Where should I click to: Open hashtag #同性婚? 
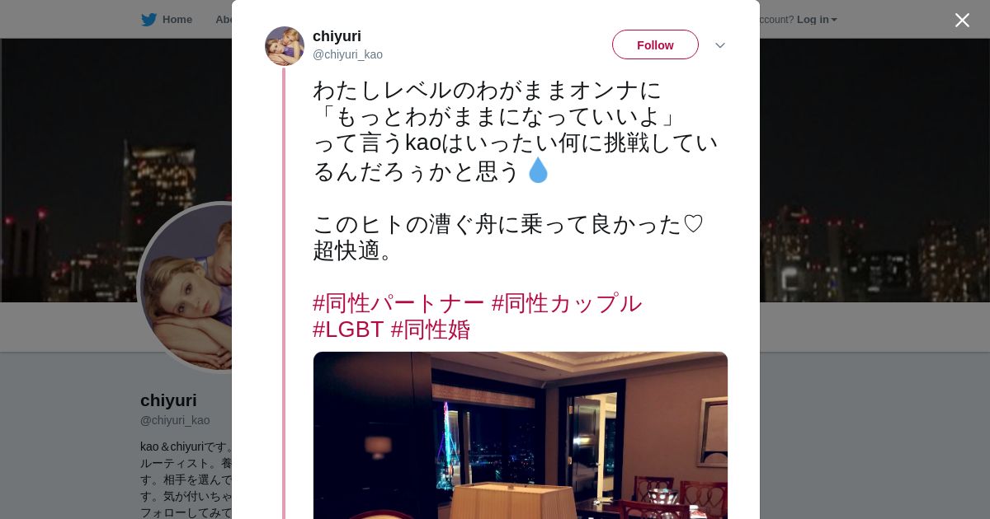[x=431, y=330]
